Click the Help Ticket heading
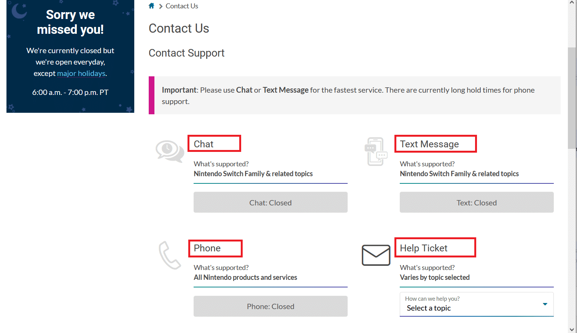The image size is (577, 333). 423,248
